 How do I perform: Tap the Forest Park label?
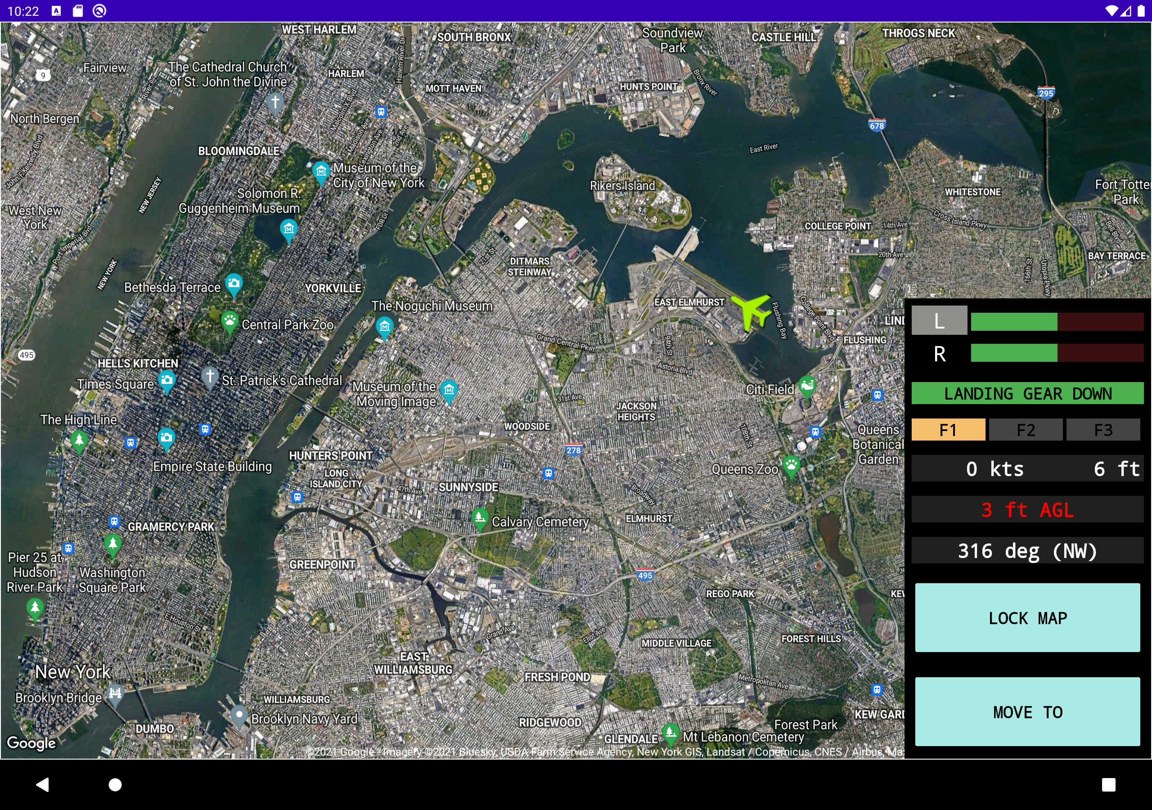click(x=805, y=724)
